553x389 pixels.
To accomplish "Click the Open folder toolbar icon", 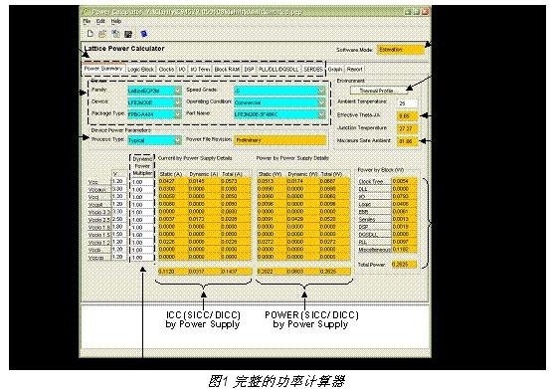I will click(x=102, y=34).
